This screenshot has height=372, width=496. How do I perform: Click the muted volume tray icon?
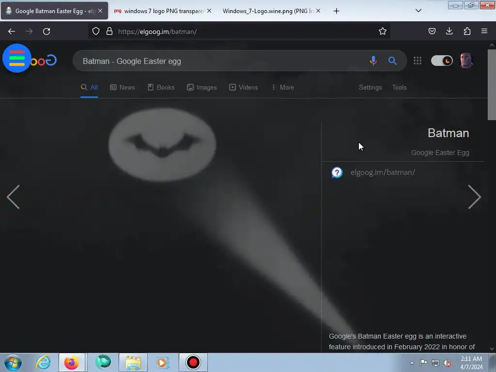(x=447, y=363)
